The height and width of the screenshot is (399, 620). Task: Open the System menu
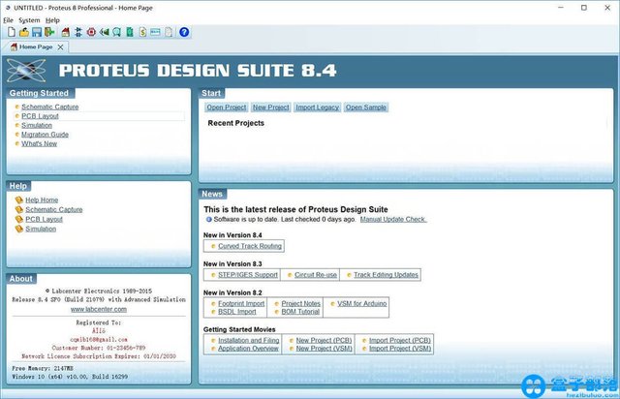tap(29, 20)
